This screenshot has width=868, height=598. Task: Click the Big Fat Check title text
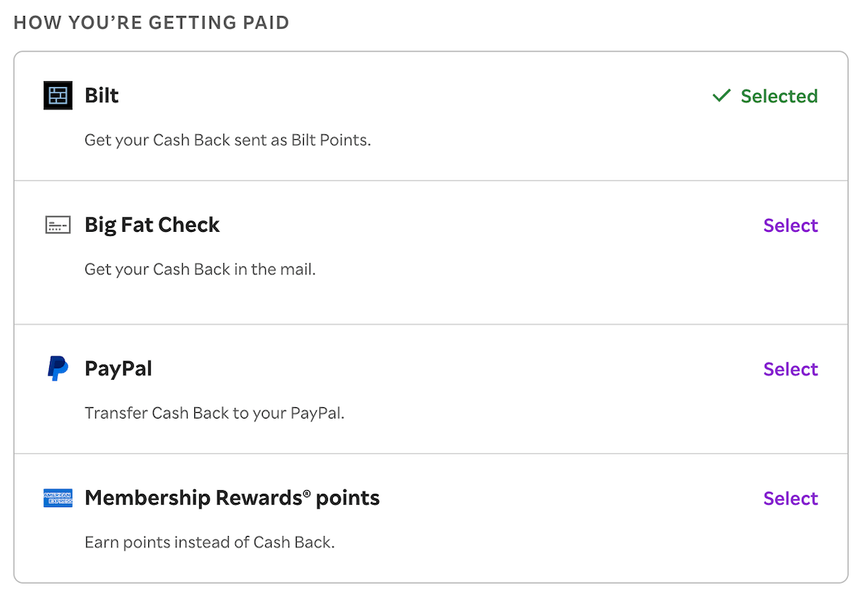tap(152, 225)
